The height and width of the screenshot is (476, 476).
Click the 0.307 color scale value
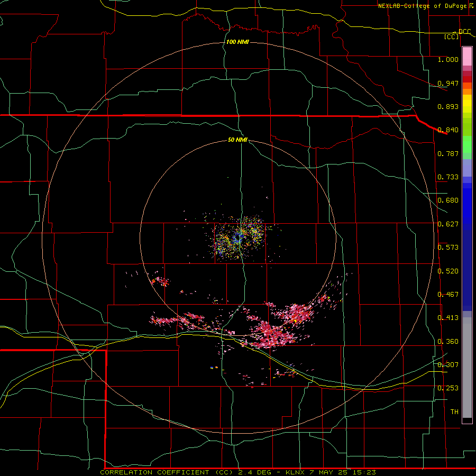pyautogui.click(x=448, y=365)
